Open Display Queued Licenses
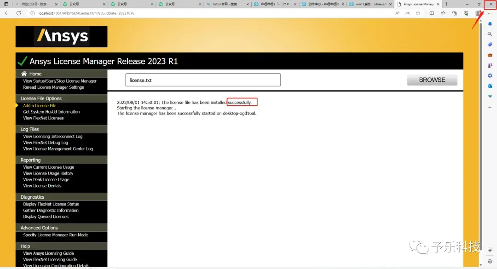Viewport: 497px width, 269px height. [x=46, y=217]
